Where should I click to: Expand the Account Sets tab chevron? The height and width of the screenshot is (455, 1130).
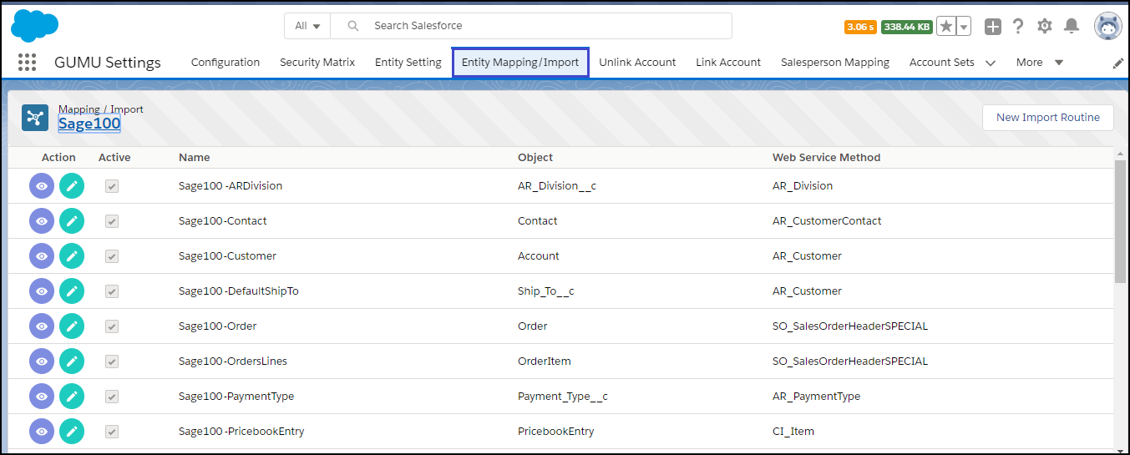pyautogui.click(x=991, y=63)
